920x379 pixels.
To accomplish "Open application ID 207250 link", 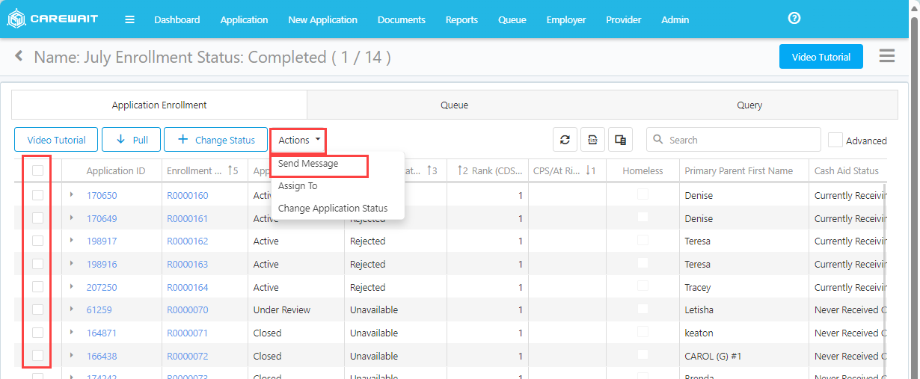I will pyautogui.click(x=102, y=287).
